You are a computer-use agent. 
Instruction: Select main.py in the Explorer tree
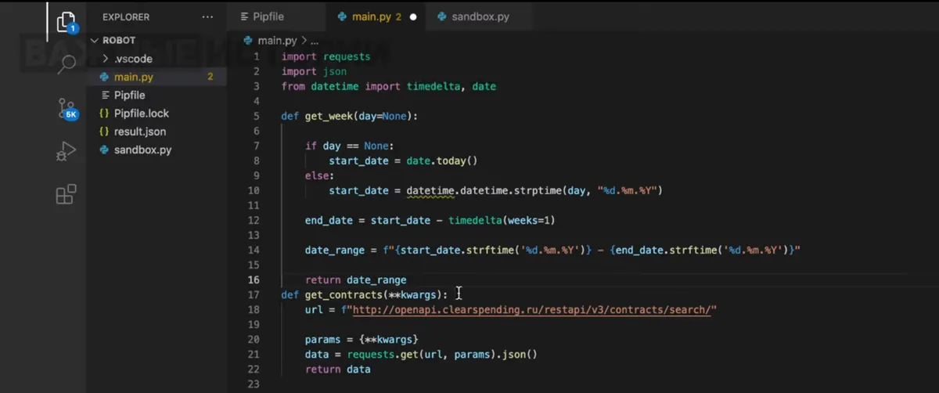tap(133, 77)
